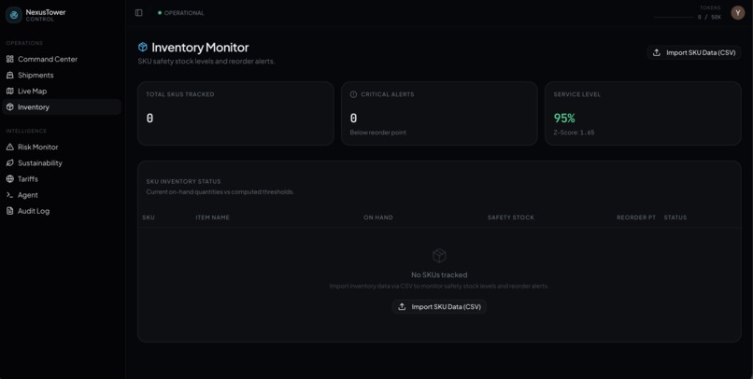
Task: Click Import SKU Data (CSV) button in empty table
Action: point(439,306)
